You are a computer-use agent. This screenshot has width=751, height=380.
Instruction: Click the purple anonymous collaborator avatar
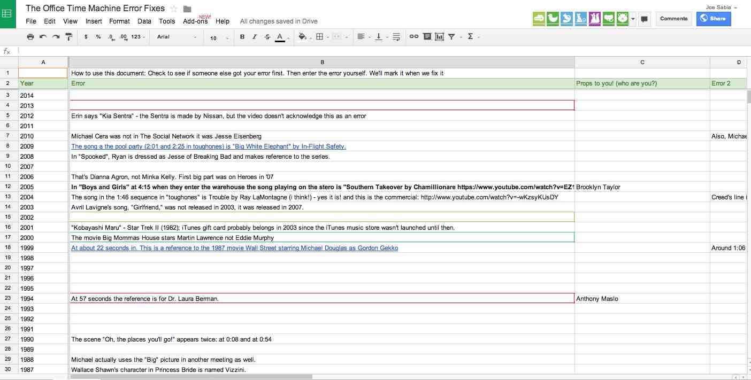[595, 19]
